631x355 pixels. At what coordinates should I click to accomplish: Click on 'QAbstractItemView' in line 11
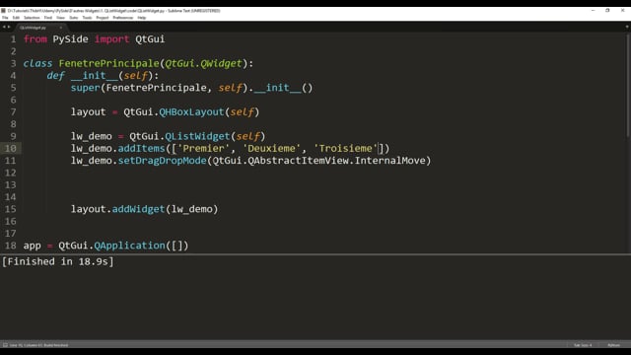click(x=298, y=161)
